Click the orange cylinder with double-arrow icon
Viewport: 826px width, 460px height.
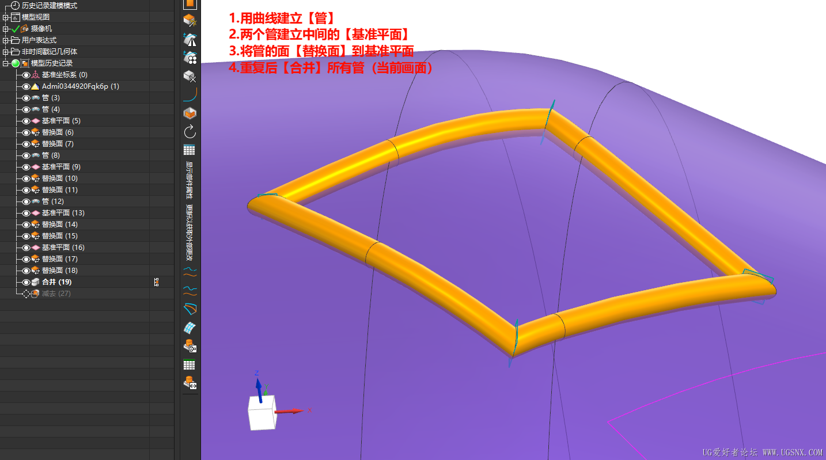[190, 383]
